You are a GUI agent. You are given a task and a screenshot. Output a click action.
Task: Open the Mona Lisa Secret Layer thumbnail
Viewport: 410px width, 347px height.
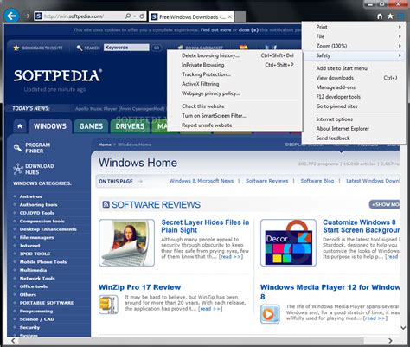[x=126, y=242]
